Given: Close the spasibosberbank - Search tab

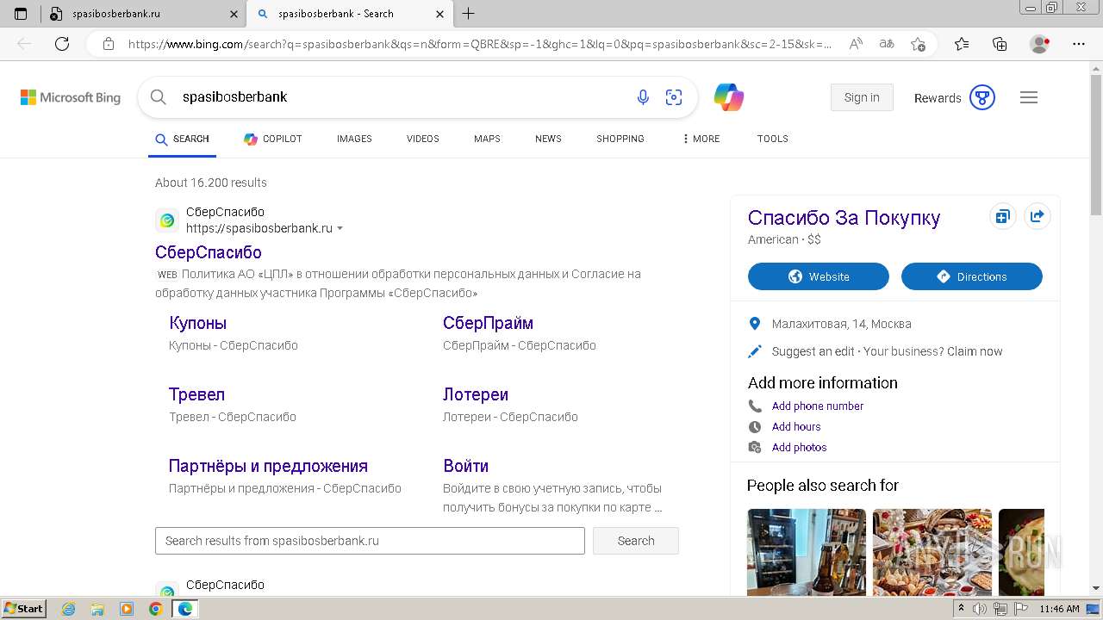Looking at the screenshot, I should point(440,14).
